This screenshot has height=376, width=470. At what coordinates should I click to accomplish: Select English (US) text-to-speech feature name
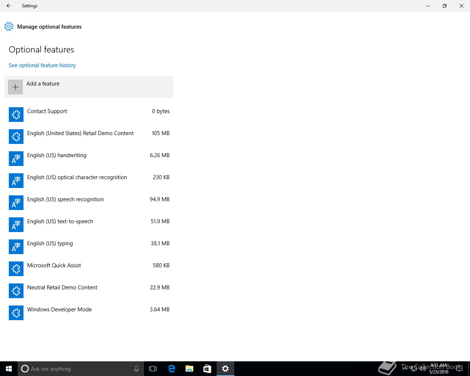60,221
